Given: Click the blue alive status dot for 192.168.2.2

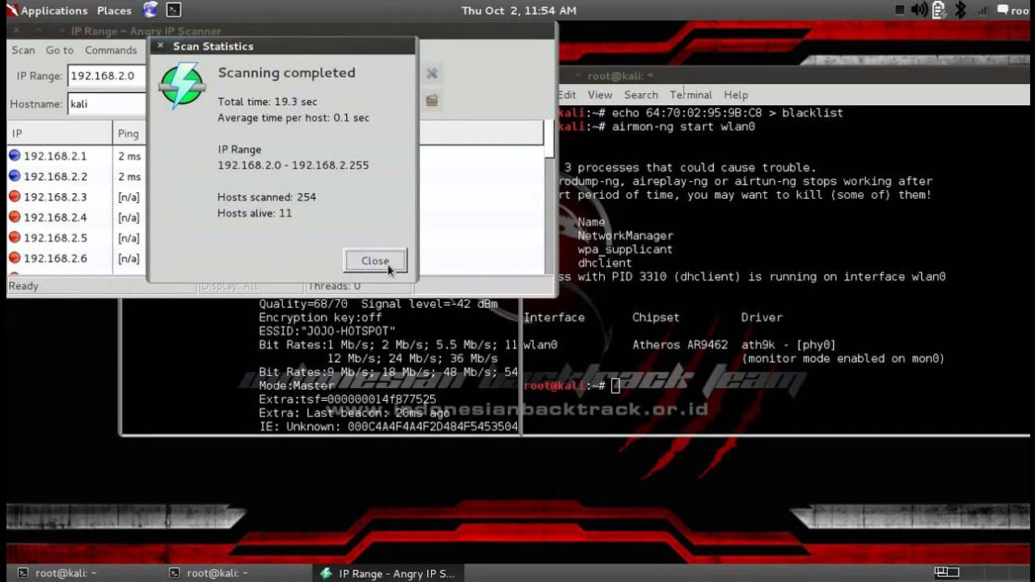Looking at the screenshot, I should click(x=15, y=175).
